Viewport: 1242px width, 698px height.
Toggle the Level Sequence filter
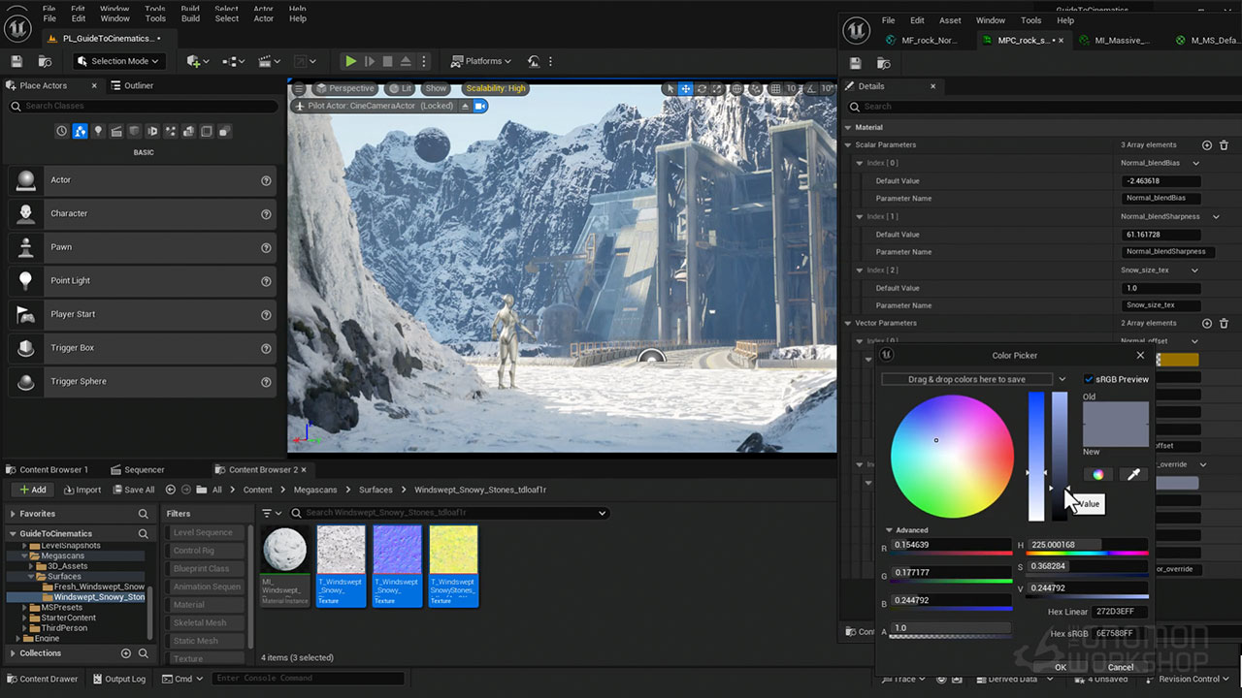pos(203,532)
